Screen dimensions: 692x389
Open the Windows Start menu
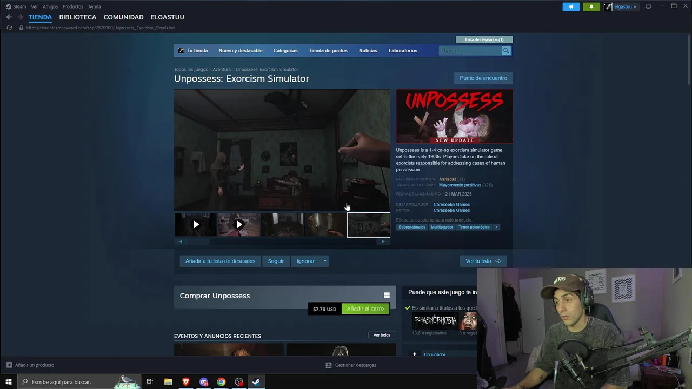(x=9, y=382)
